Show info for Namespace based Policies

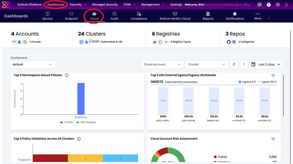point(67,75)
